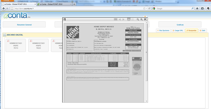
Task: Open Adobe Reader toolbar logo icon
Action: pos(64,20)
